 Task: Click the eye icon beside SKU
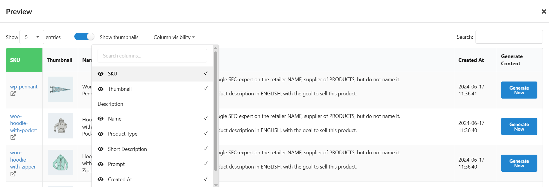tap(101, 74)
